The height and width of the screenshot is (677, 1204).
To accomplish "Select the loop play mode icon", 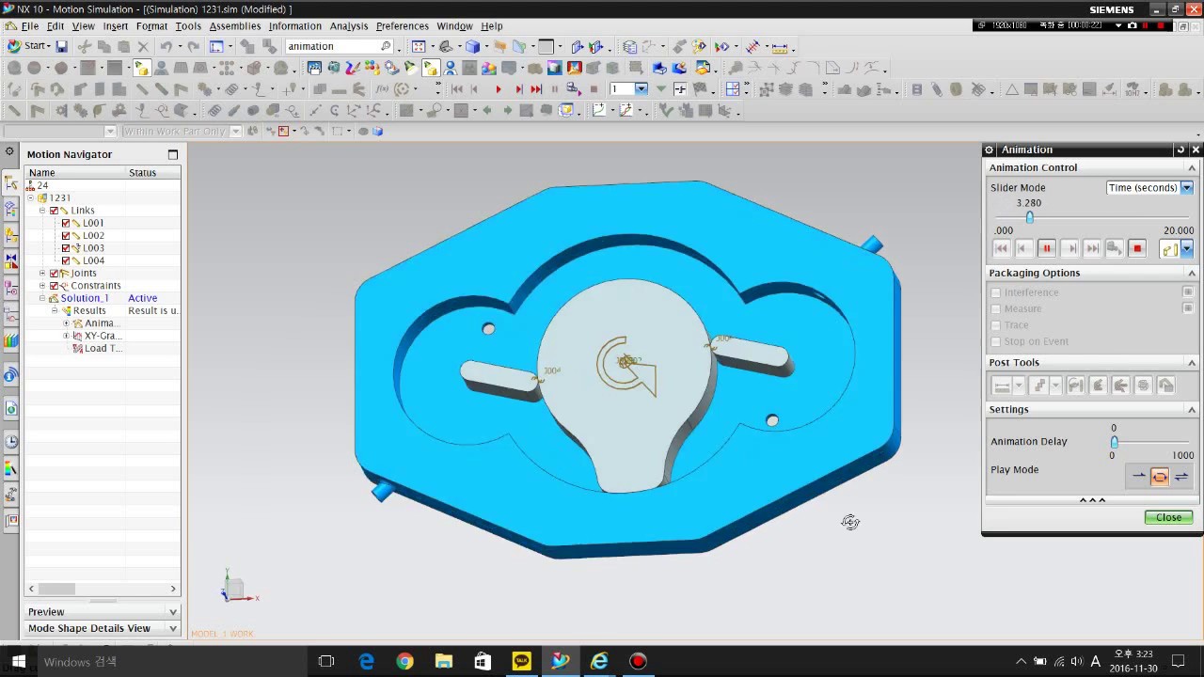I will [1160, 477].
